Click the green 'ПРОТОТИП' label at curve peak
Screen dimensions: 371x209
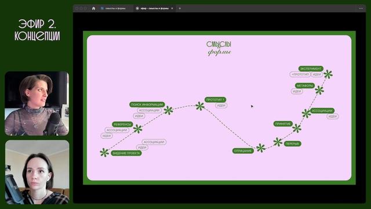point(215,100)
